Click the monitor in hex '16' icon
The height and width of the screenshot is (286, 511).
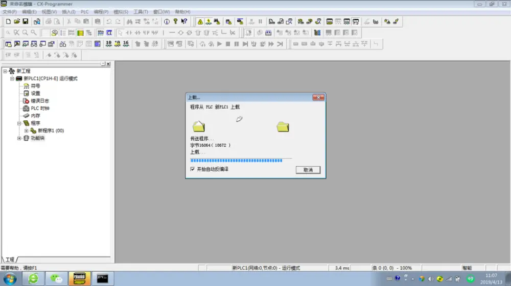pyautogui.click(x=126, y=44)
